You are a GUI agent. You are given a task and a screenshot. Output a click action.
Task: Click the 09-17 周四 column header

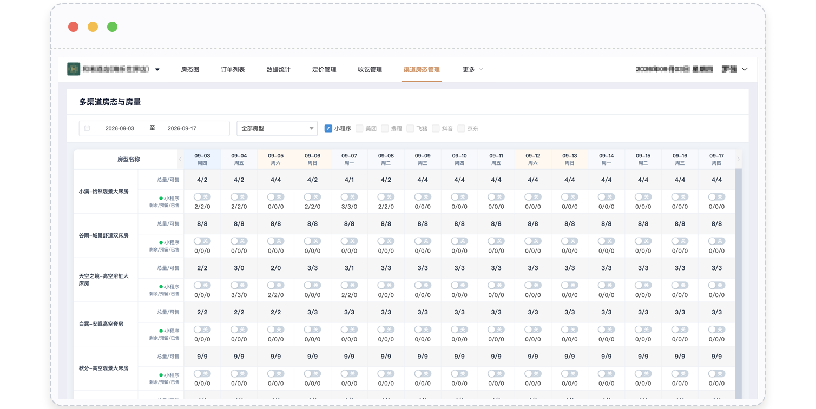point(716,159)
